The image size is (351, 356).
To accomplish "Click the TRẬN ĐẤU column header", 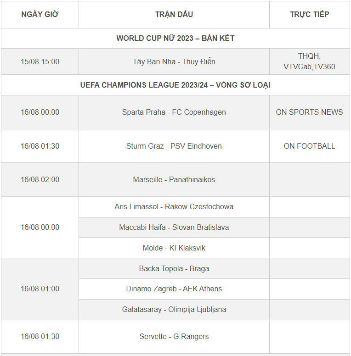I will point(174,14).
